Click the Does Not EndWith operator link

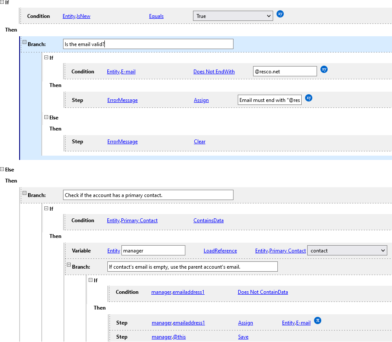214,72
